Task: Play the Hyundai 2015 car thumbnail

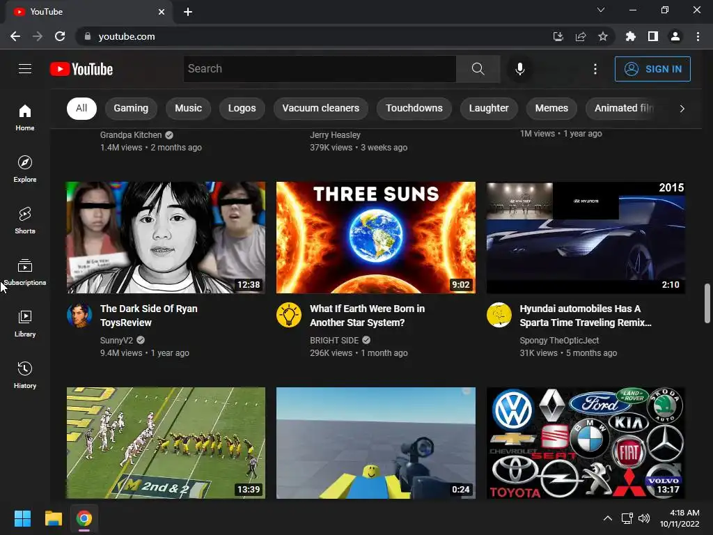Action: 586,238
